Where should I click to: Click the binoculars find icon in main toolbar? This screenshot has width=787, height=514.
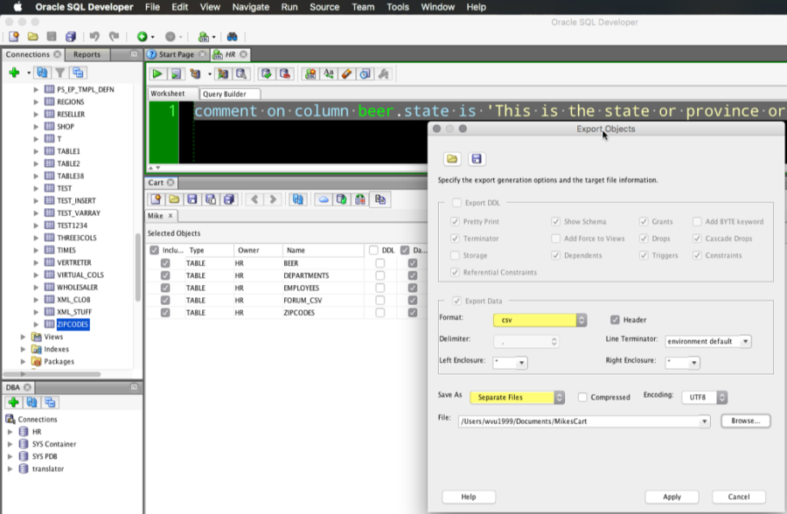233,37
